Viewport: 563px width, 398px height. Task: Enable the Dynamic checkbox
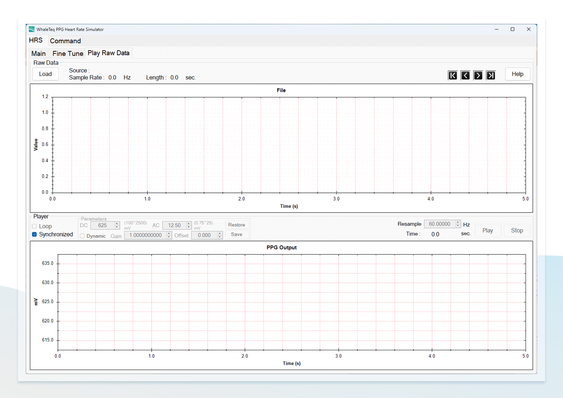click(82, 236)
